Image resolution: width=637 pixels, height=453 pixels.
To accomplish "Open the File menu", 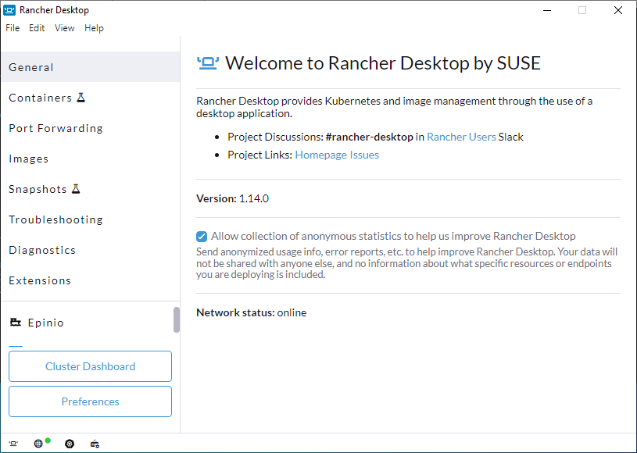I will tap(13, 28).
